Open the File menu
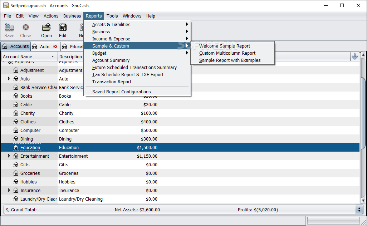 coord(8,16)
